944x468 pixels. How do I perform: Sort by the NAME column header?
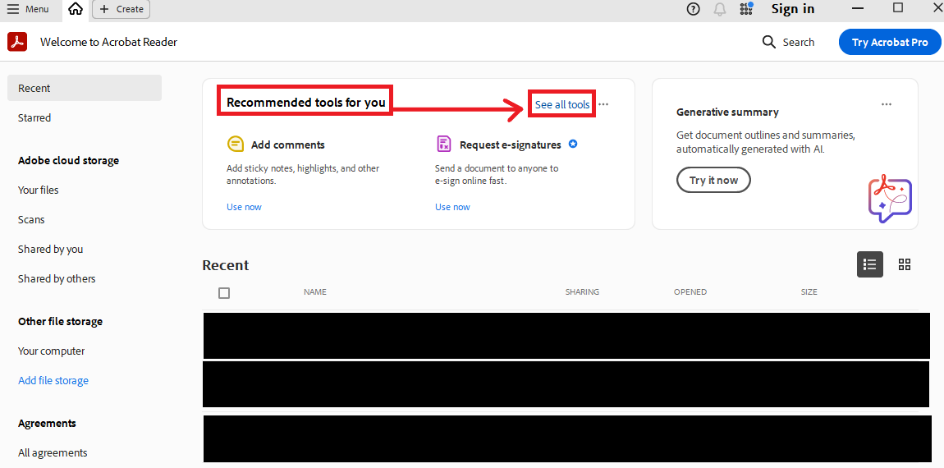[x=315, y=291]
